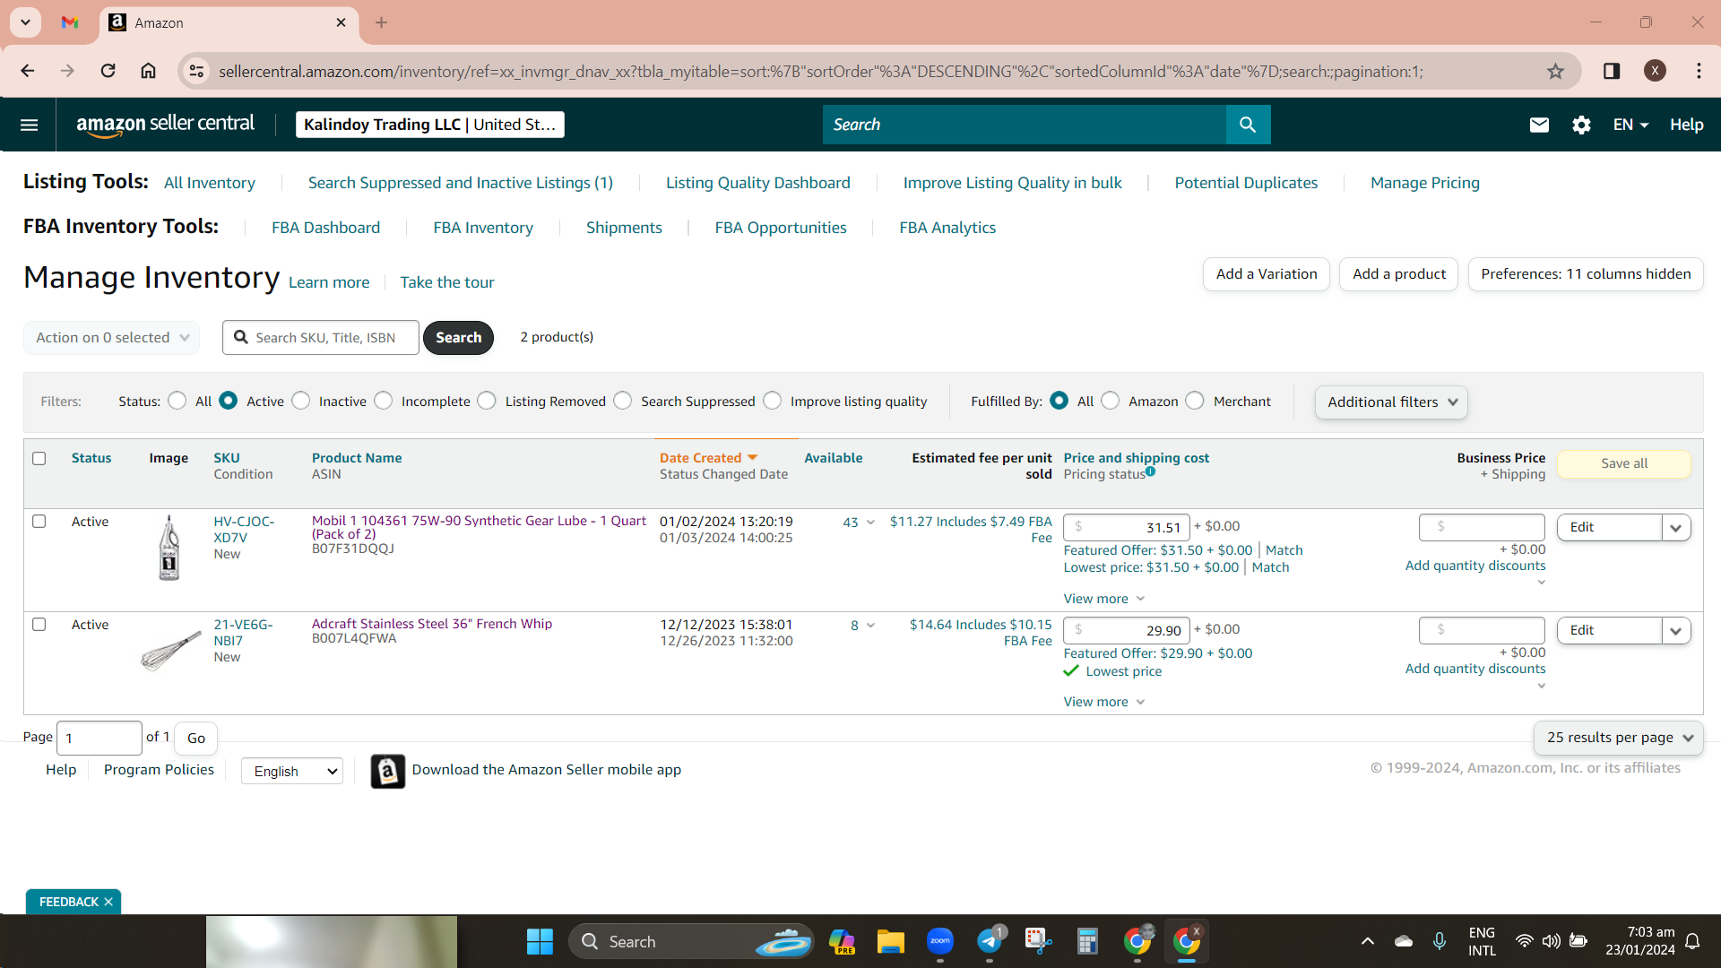Switch to the Gmail pinned tab
Image resolution: width=1721 pixels, height=968 pixels.
70,22
